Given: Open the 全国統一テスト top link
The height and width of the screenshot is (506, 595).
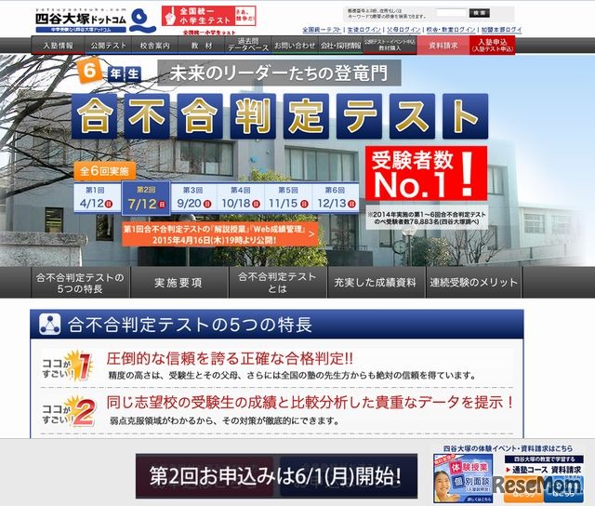Looking at the screenshot, I should click(x=322, y=30).
